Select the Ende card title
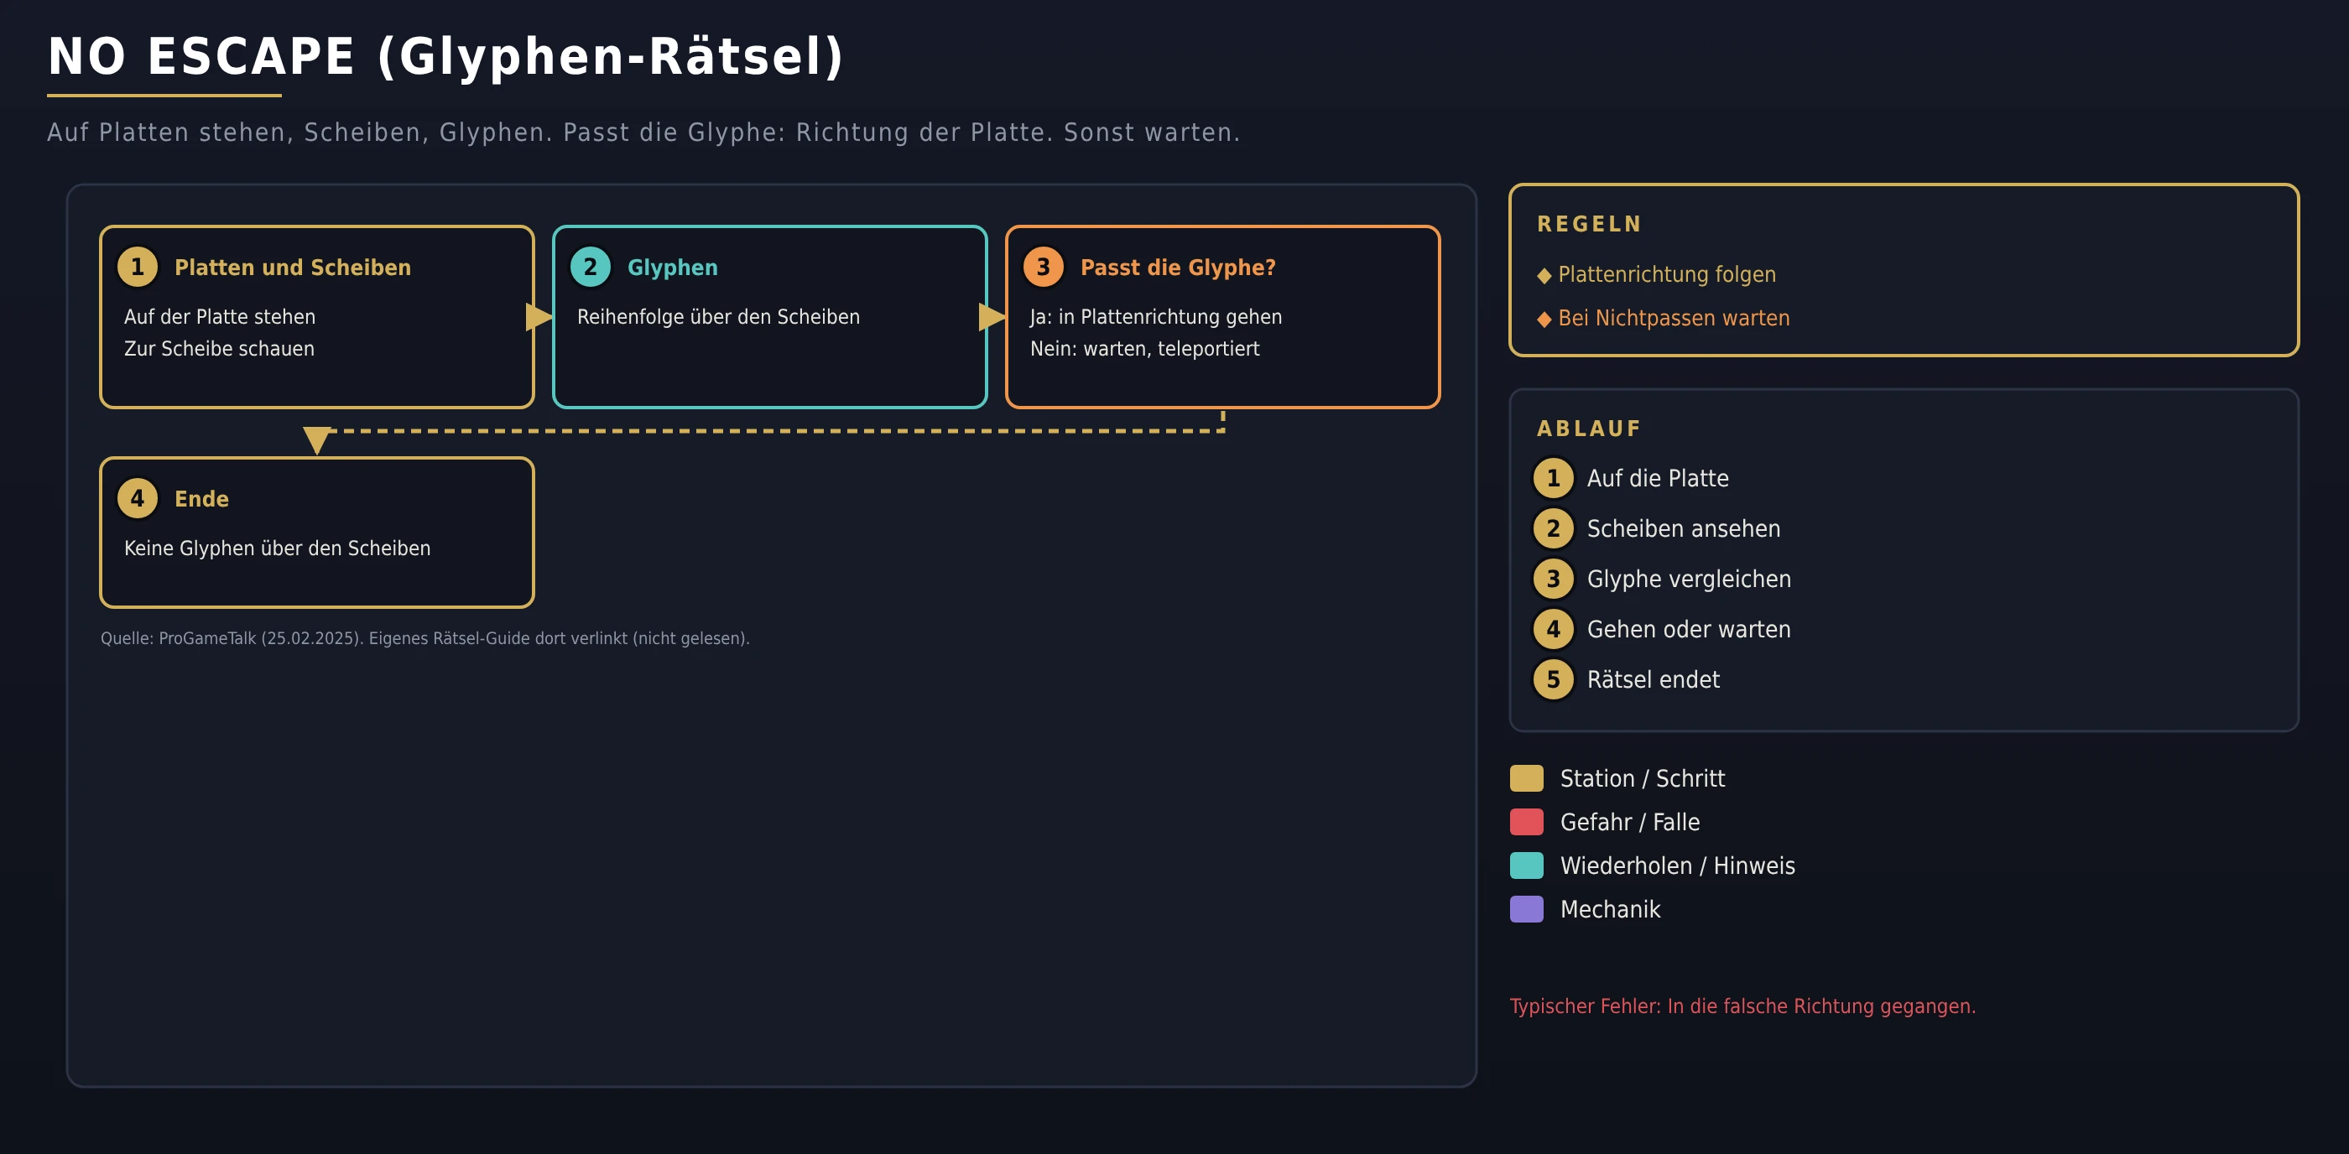Viewport: 2349px width, 1154px height. point(201,499)
